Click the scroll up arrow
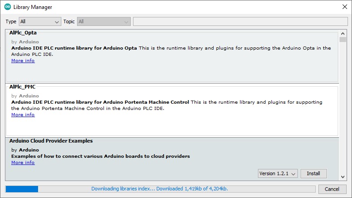The height and width of the screenshot is (198, 352). 343,34
